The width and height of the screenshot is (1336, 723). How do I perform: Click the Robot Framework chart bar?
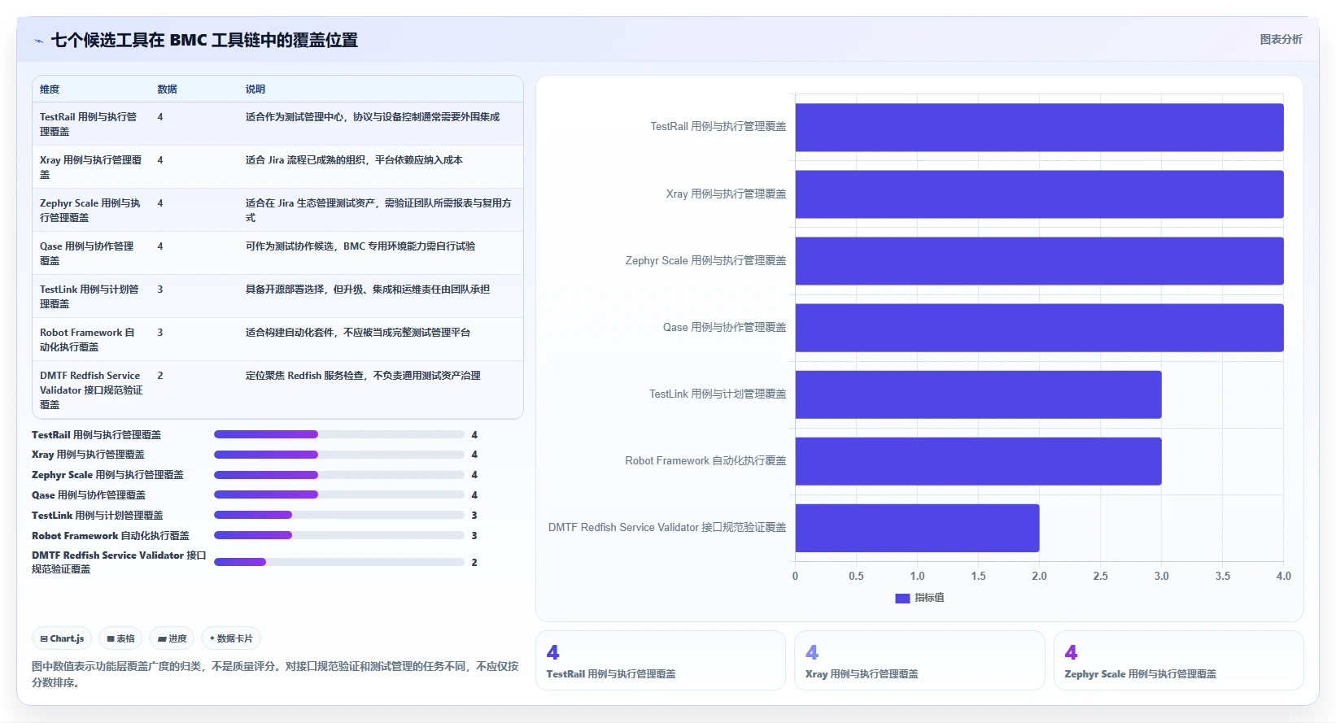(978, 461)
